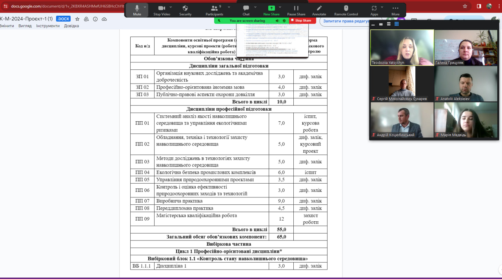Open the Довідка menu
Viewport: 502px width, 279px height.
(71, 26)
